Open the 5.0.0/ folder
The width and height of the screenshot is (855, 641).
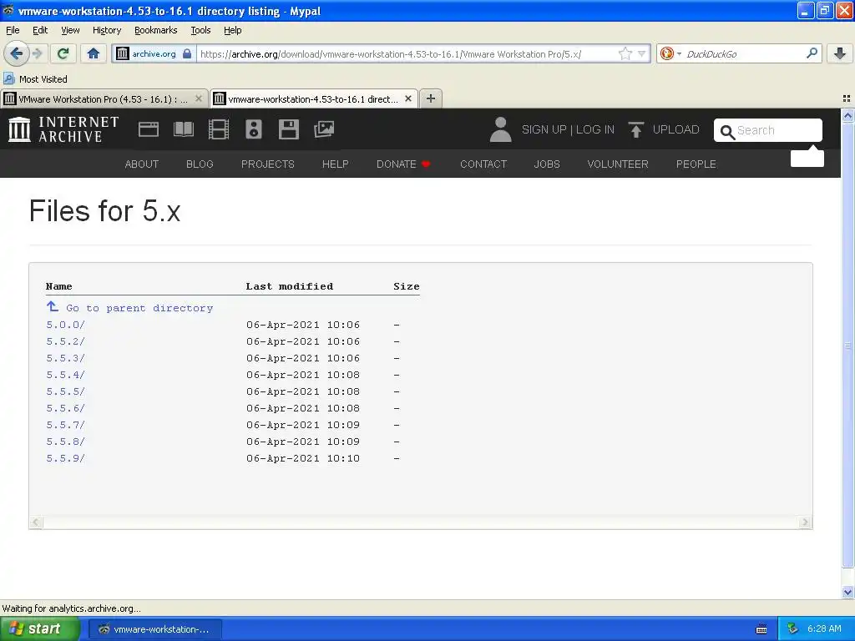tap(65, 325)
